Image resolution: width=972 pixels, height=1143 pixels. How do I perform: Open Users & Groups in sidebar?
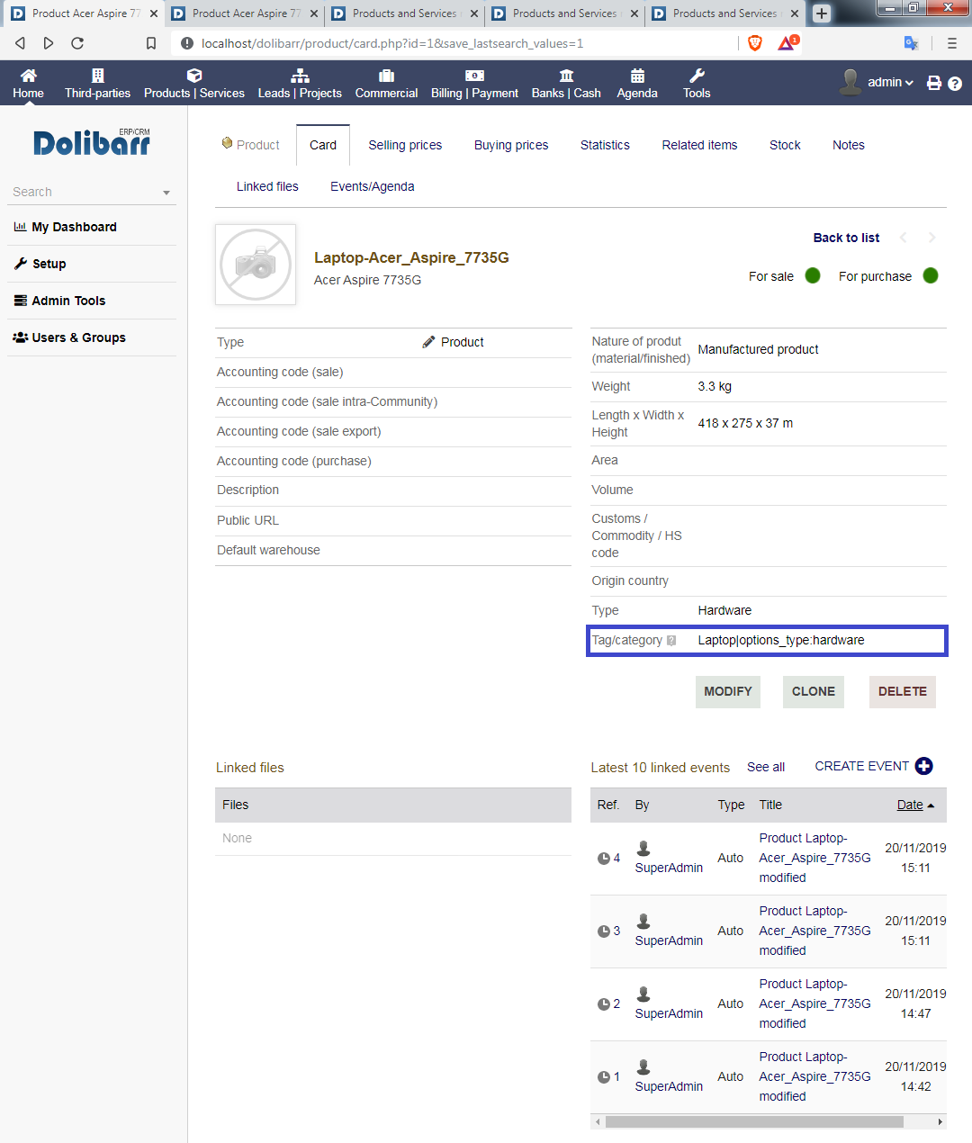(69, 337)
